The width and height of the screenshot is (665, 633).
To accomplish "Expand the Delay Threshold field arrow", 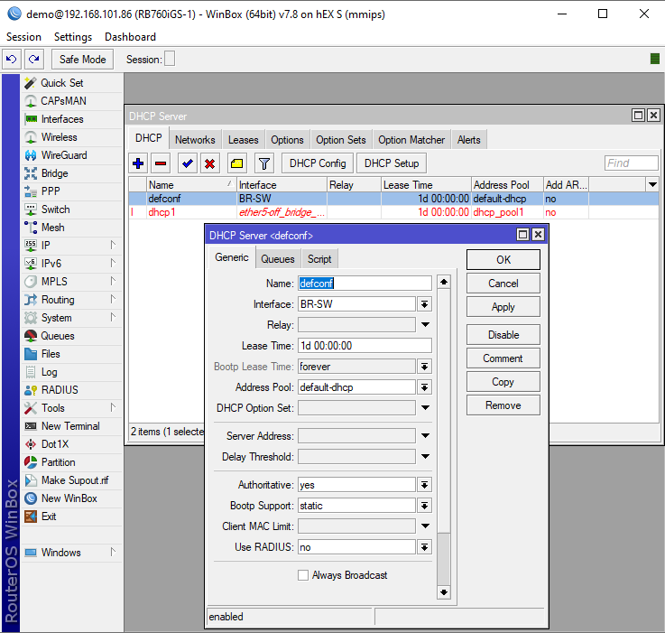I will (425, 456).
